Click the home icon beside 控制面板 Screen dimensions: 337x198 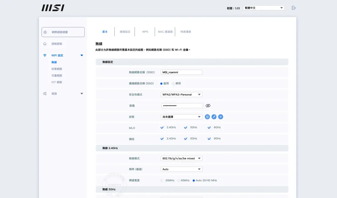(45, 44)
